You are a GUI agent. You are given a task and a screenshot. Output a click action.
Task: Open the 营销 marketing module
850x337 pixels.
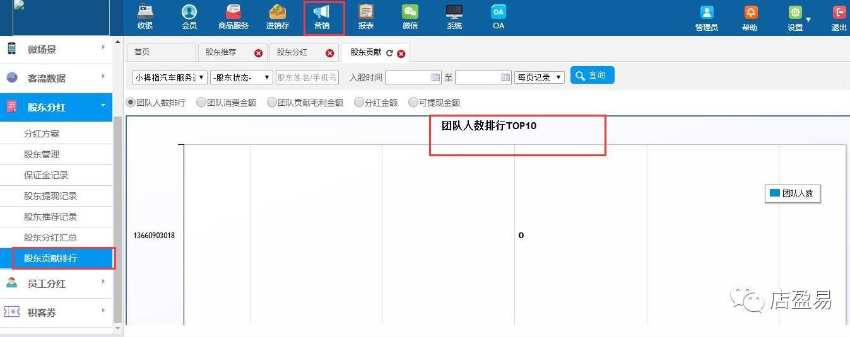(x=322, y=18)
